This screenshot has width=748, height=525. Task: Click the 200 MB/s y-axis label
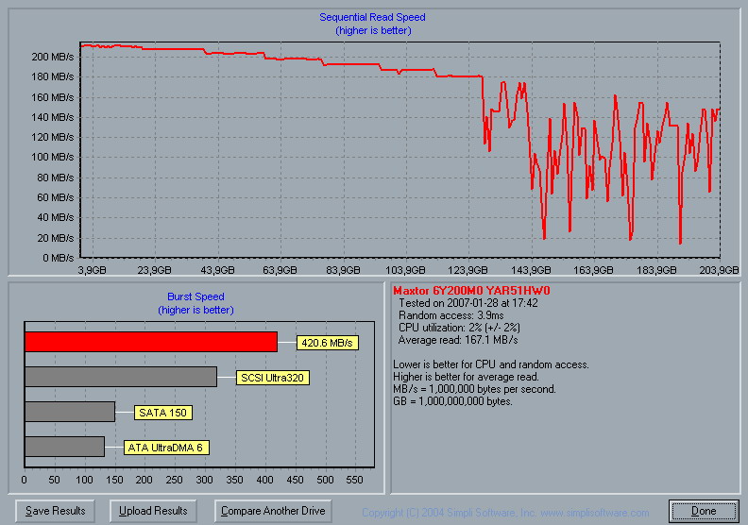coord(53,57)
